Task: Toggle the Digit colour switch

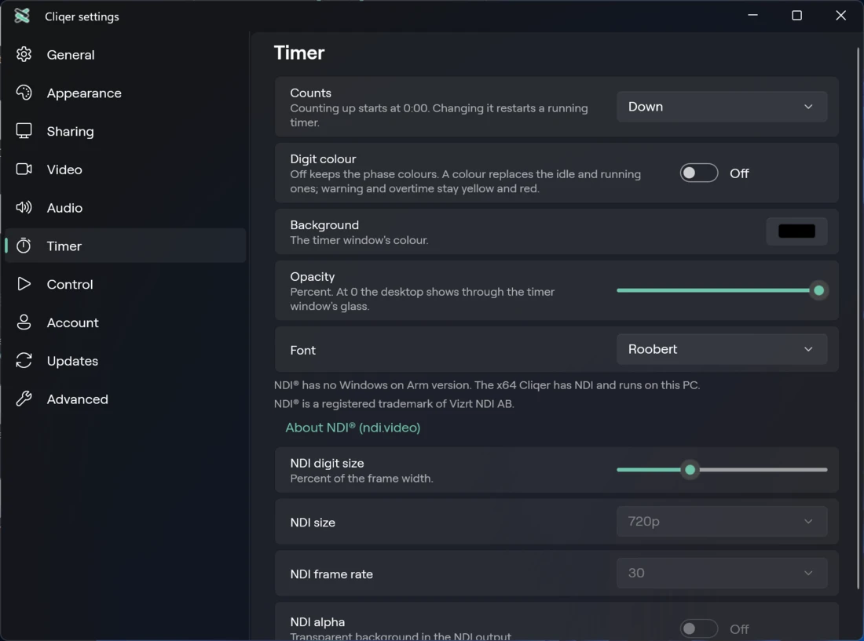Action: point(699,173)
